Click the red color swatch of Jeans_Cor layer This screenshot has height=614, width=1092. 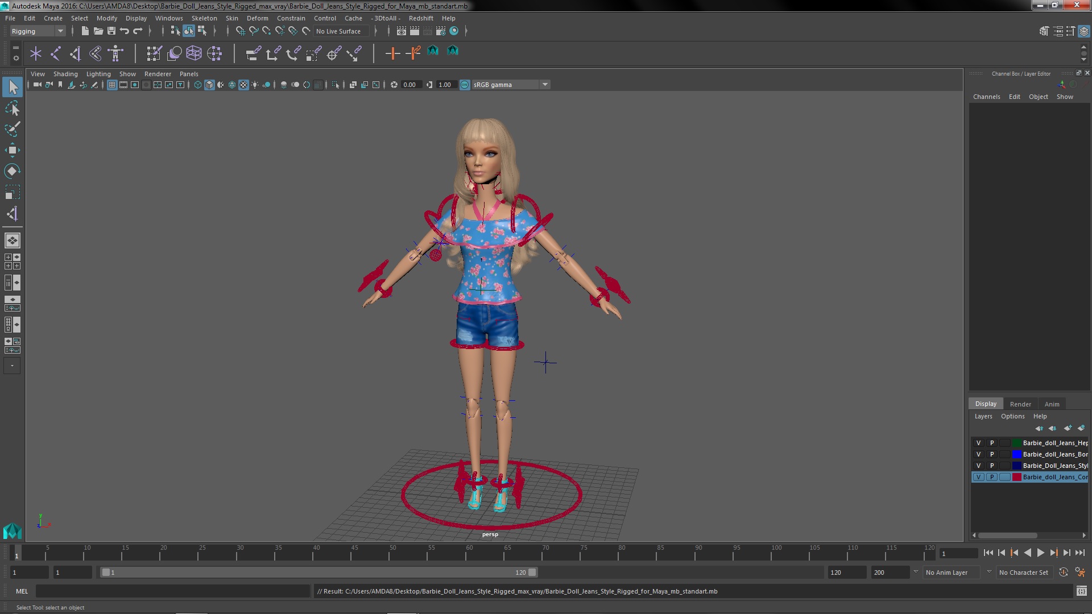(x=1016, y=477)
